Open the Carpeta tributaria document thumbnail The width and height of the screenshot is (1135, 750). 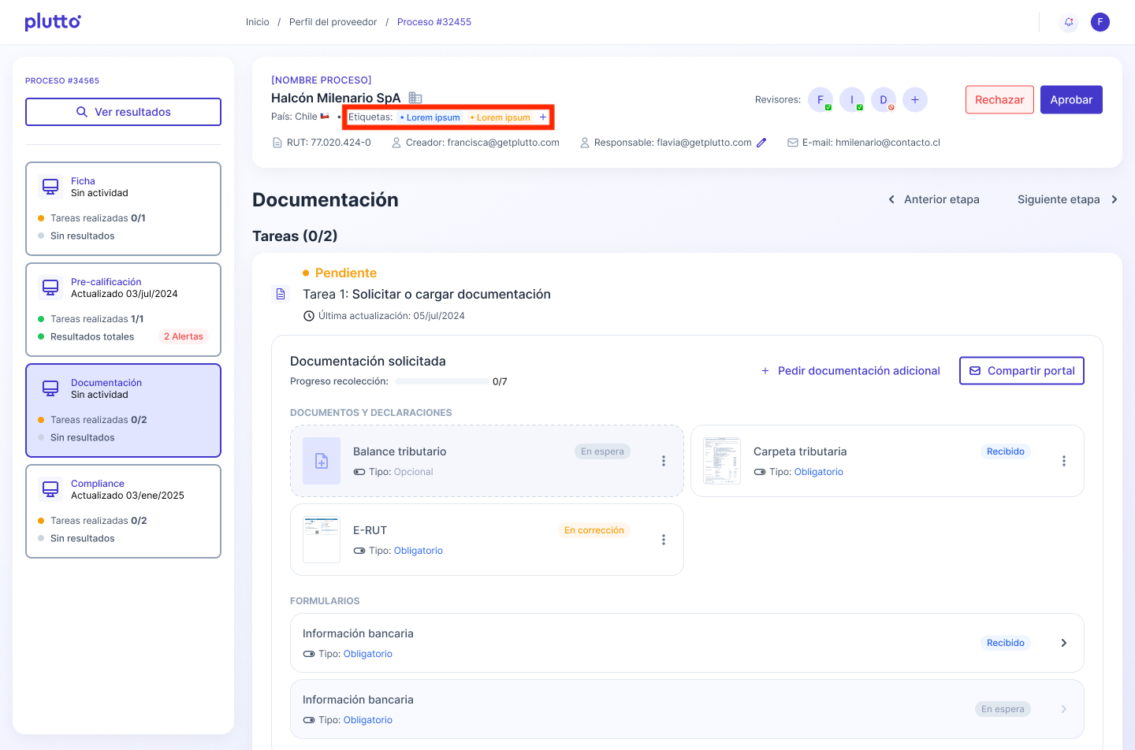[x=721, y=461]
